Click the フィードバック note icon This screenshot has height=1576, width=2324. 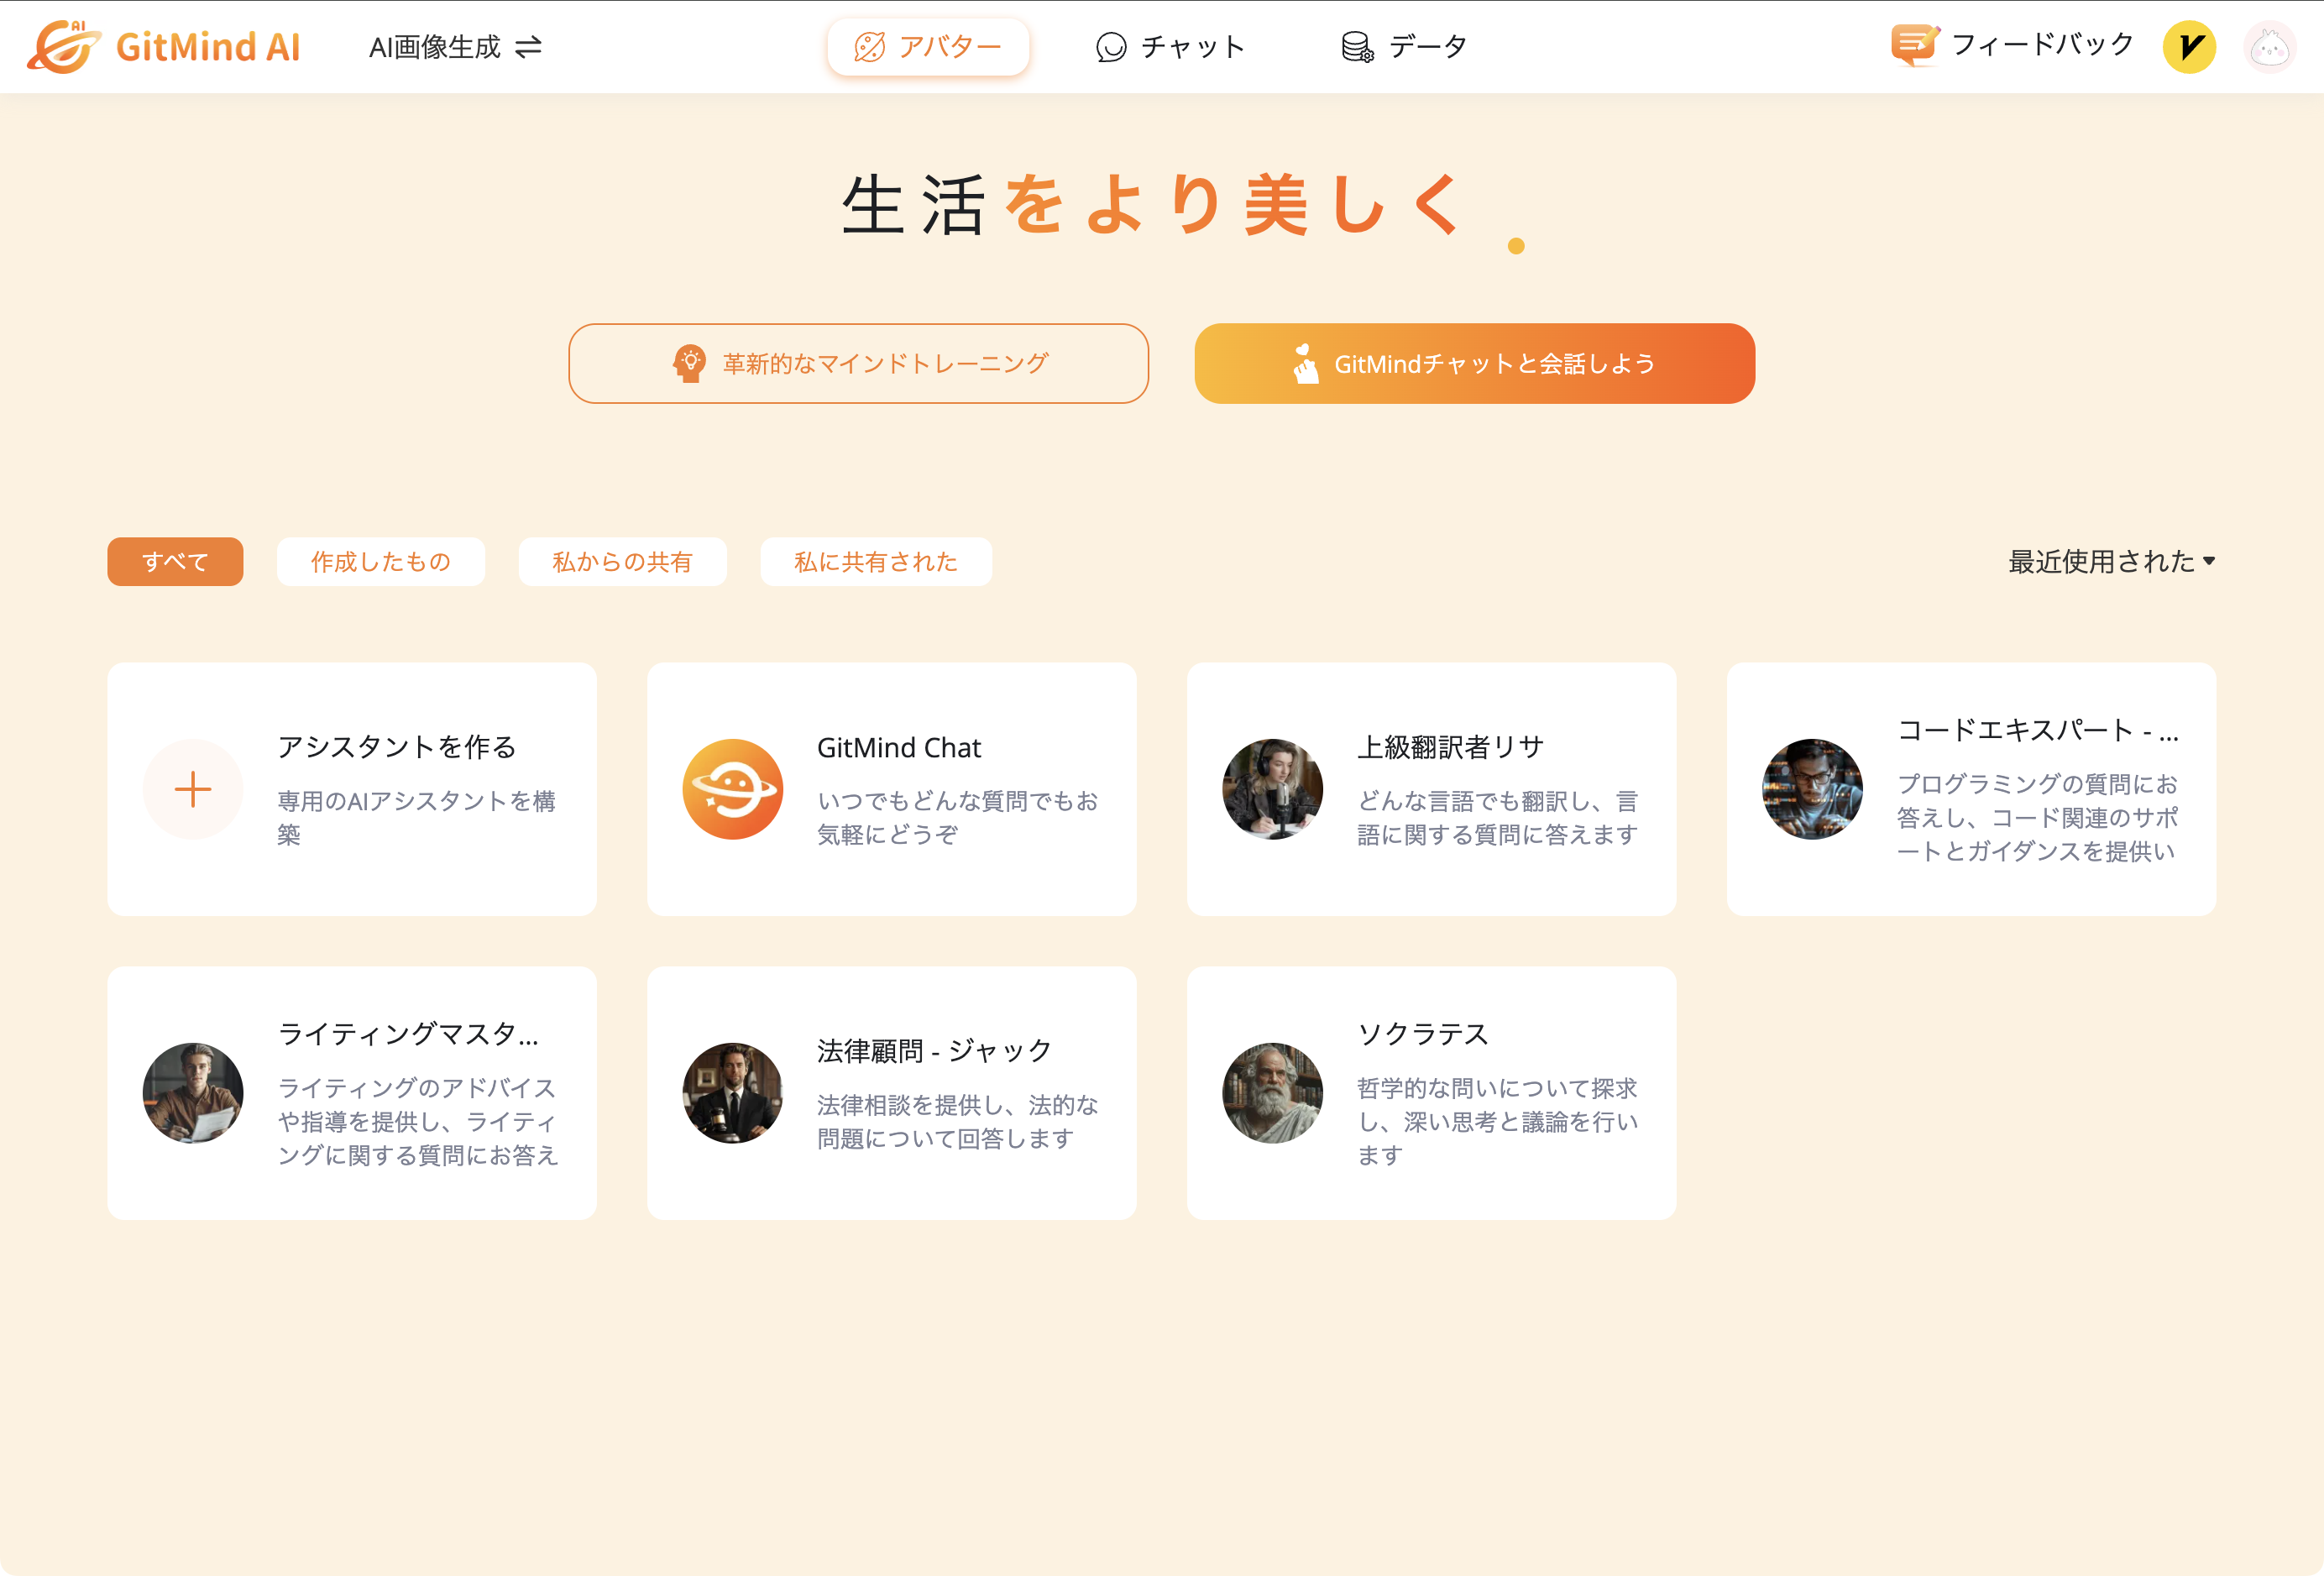point(1915,45)
